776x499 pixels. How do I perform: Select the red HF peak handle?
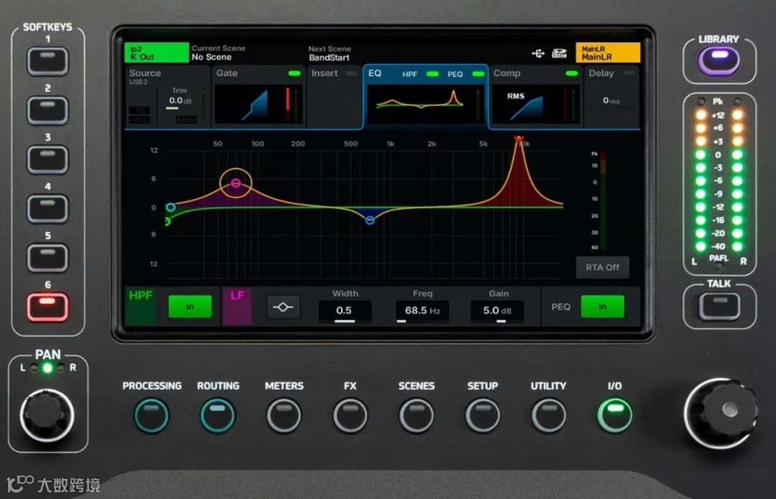click(x=519, y=139)
